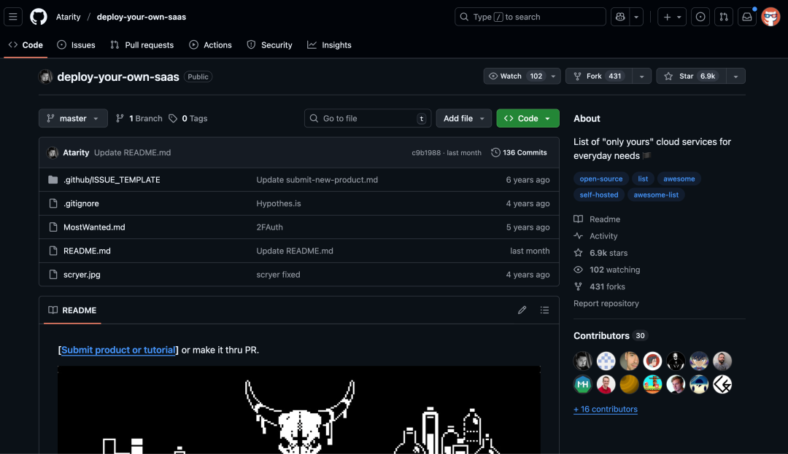
Task: Open notifications inbox
Action: point(747,17)
